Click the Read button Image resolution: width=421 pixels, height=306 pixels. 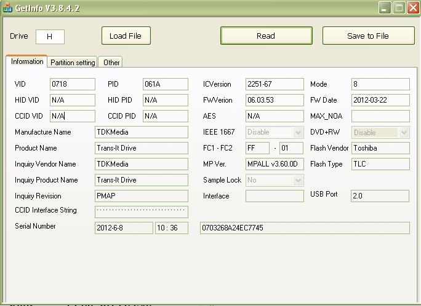(x=267, y=36)
